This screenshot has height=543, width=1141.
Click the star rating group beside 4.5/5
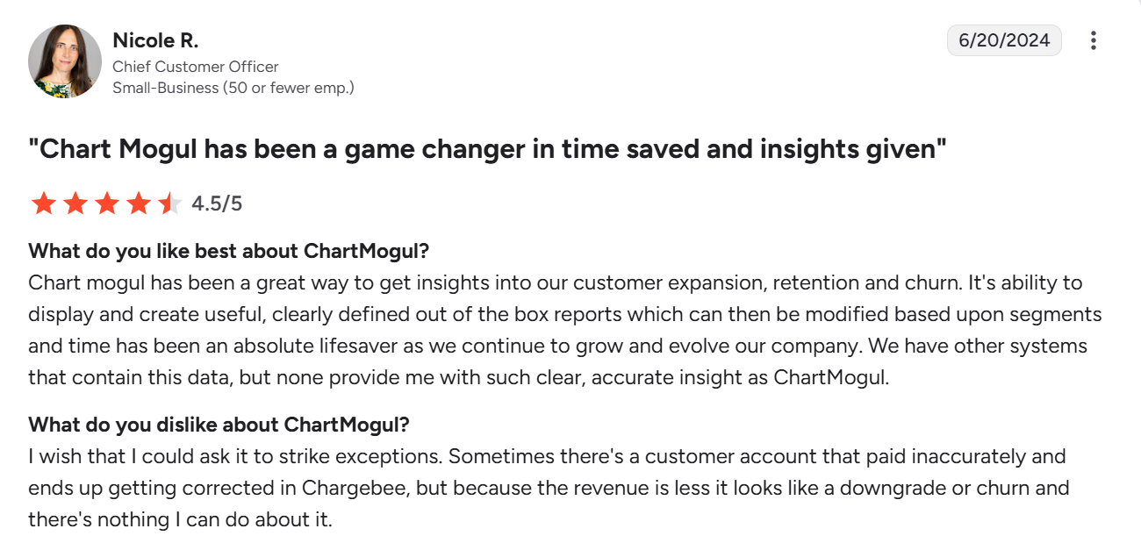tap(105, 203)
